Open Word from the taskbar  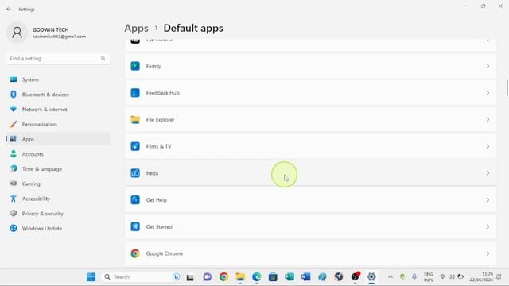tap(305, 277)
